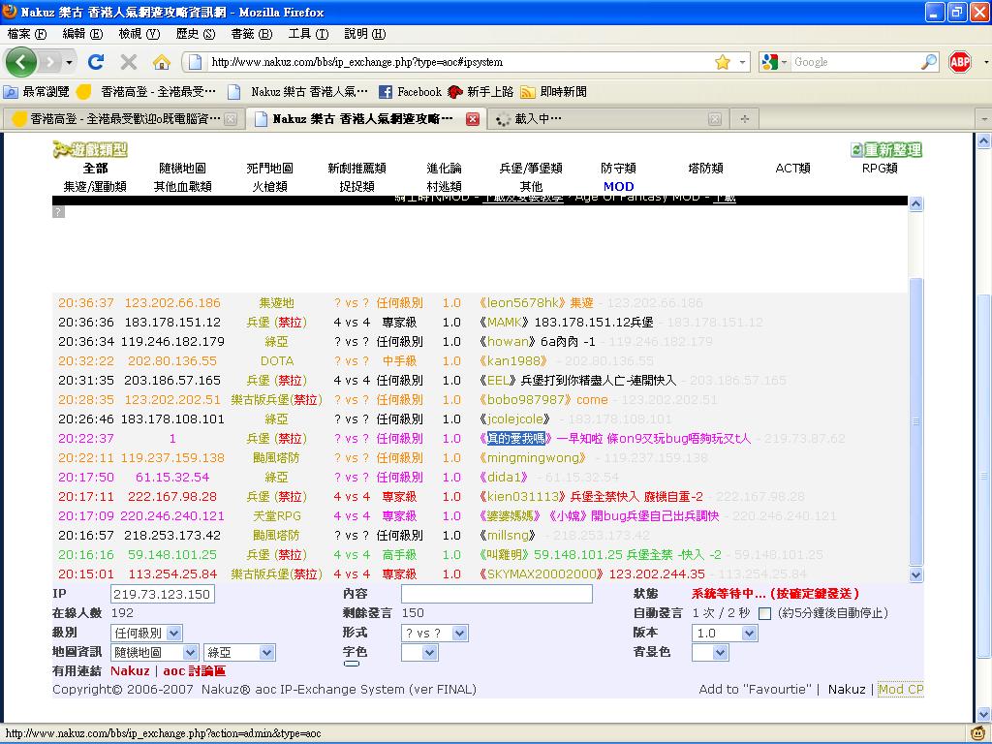Screen dimensions: 992x744
Task: Filter games by 塔防類
Action: point(705,169)
